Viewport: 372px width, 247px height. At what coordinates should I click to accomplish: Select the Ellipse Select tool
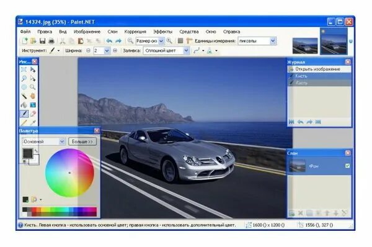point(24,87)
